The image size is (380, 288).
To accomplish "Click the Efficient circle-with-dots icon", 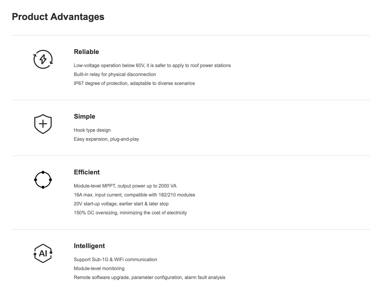I will click(x=43, y=180).
